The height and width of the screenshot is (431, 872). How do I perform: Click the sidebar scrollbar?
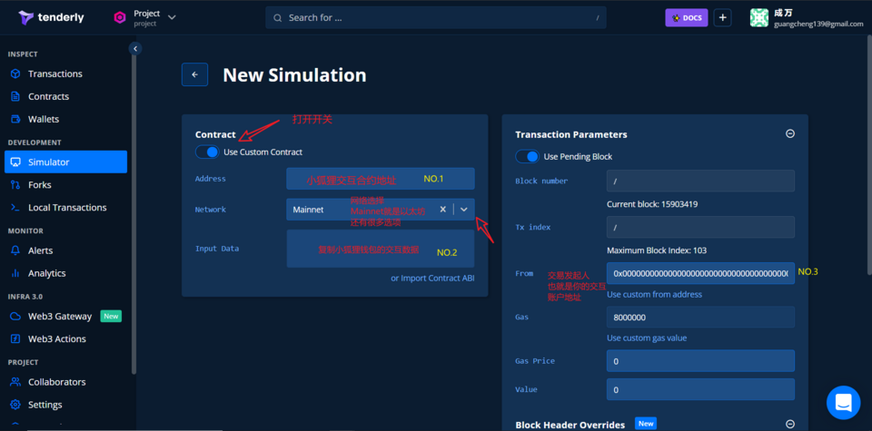pyautogui.click(x=134, y=211)
